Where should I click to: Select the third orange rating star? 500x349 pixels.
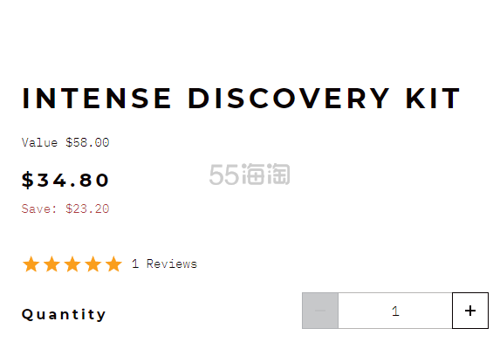pos(72,264)
